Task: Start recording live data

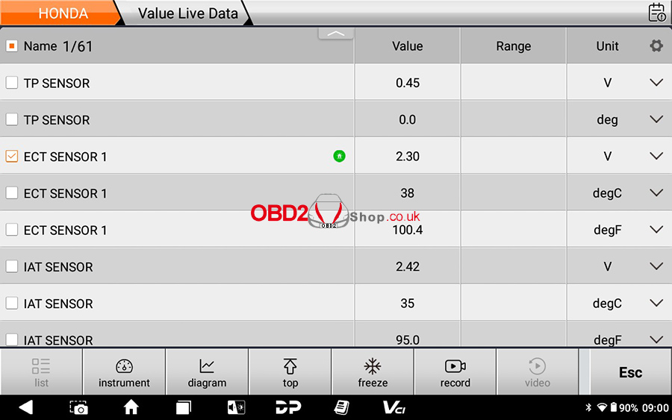Action: tap(455, 372)
